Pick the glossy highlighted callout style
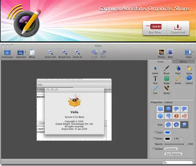This screenshot has height=166, width=196. pos(184,125)
